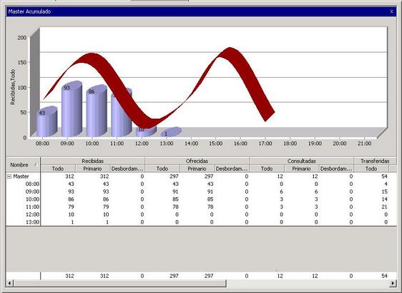Click Recibidas Todo value 93 in 09:00 row

71,192
